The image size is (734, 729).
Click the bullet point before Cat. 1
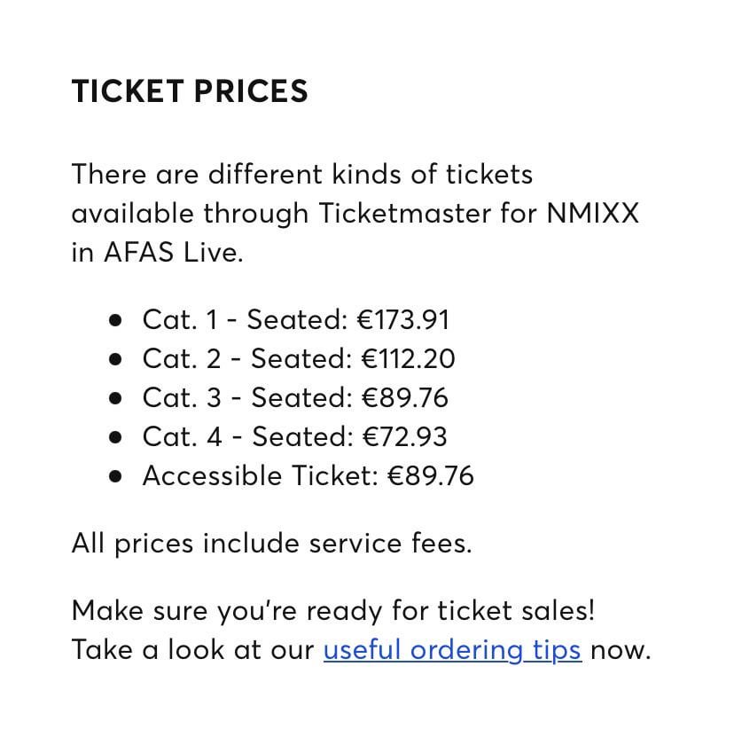115,321
